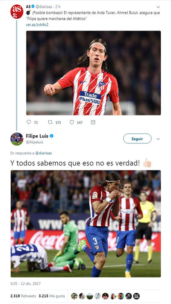Reply to the AS tweet
Image resolution: width=171 pixels, height=304 pixels.
[x=29, y=122]
